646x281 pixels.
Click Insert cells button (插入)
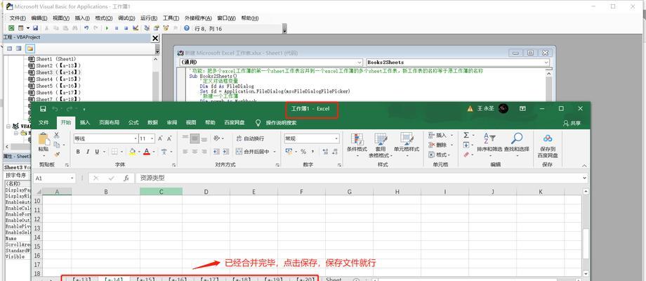click(440, 135)
